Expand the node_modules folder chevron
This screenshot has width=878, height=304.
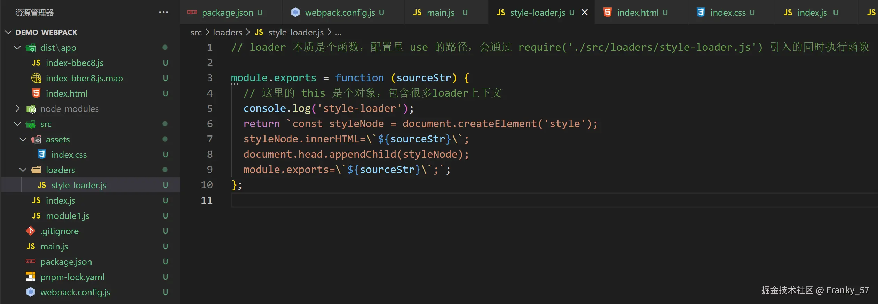click(x=17, y=109)
